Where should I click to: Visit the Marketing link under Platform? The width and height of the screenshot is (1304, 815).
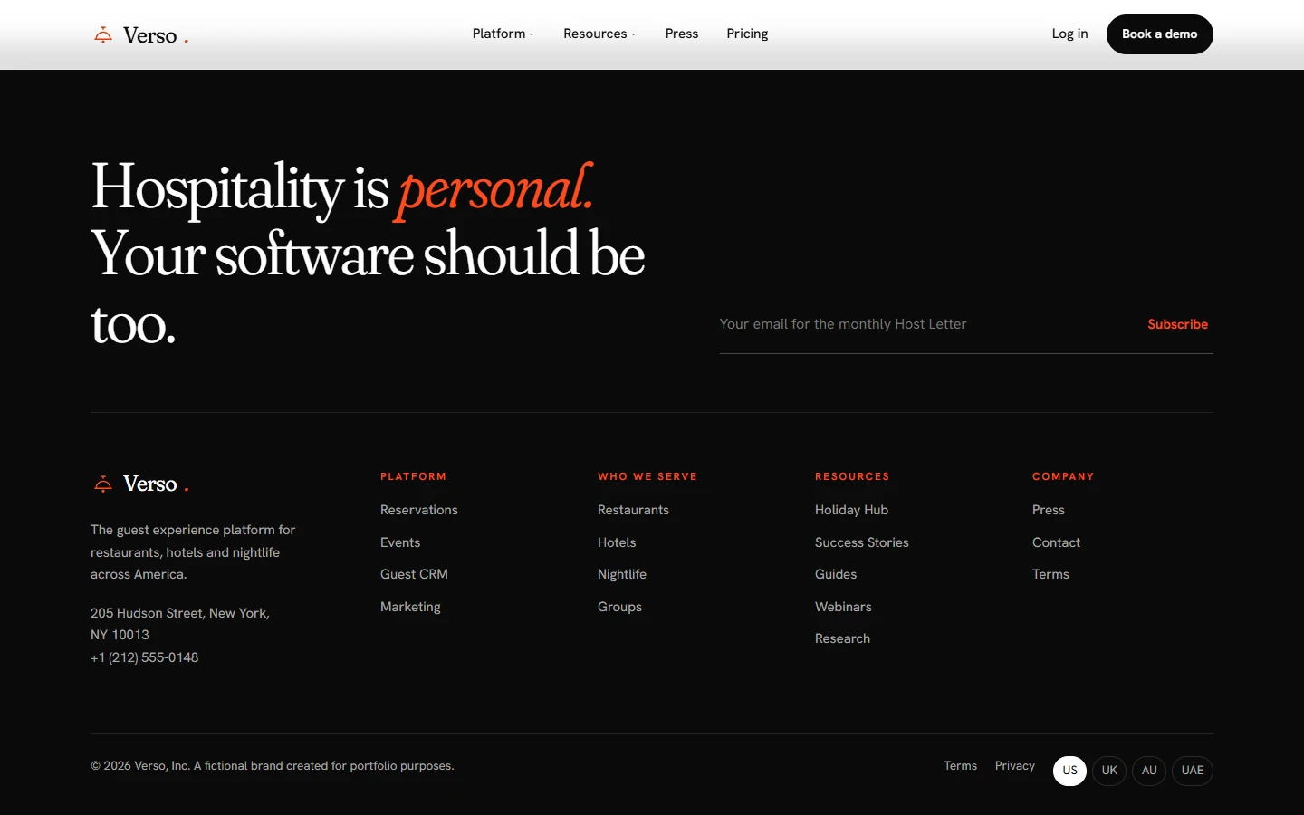410,607
